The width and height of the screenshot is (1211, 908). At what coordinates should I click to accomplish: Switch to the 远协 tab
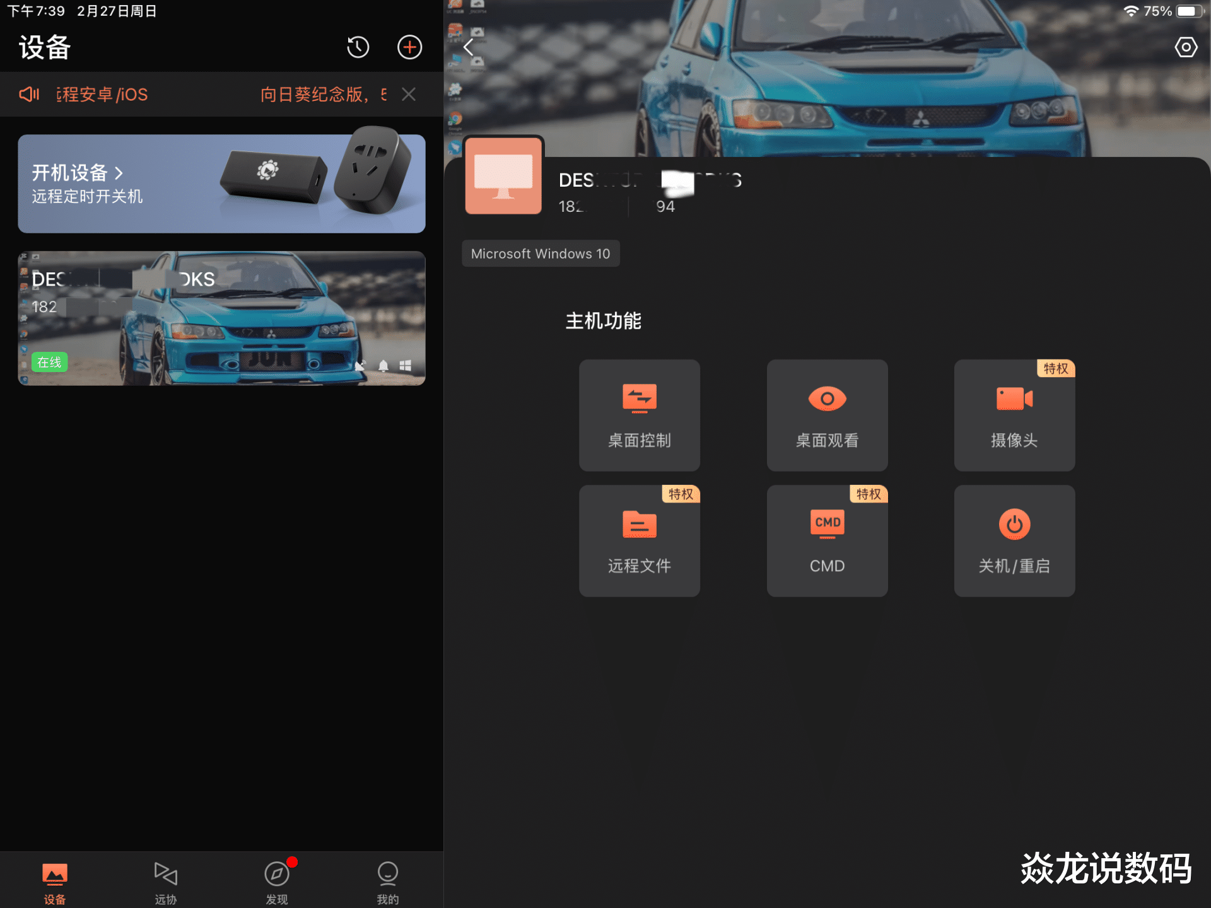pos(165,882)
